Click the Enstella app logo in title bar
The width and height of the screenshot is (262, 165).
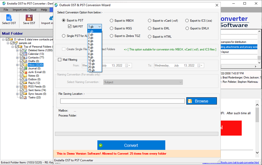(4, 4)
